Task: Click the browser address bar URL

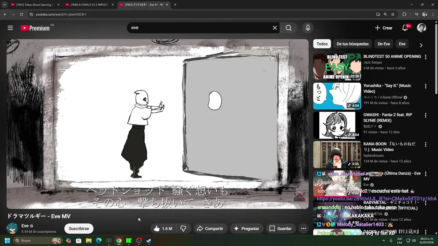Action: point(61,14)
